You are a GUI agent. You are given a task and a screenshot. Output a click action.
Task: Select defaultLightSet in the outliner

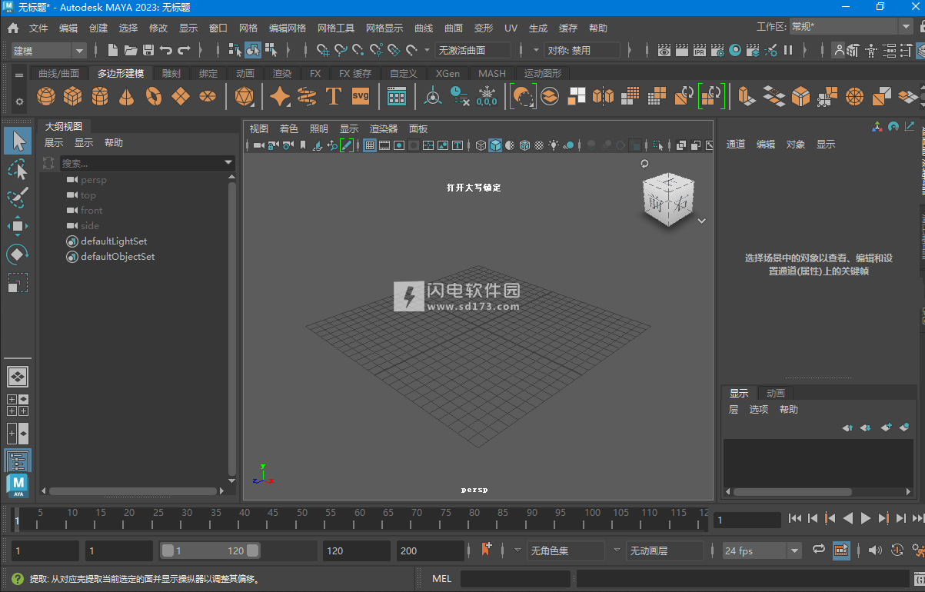(114, 241)
